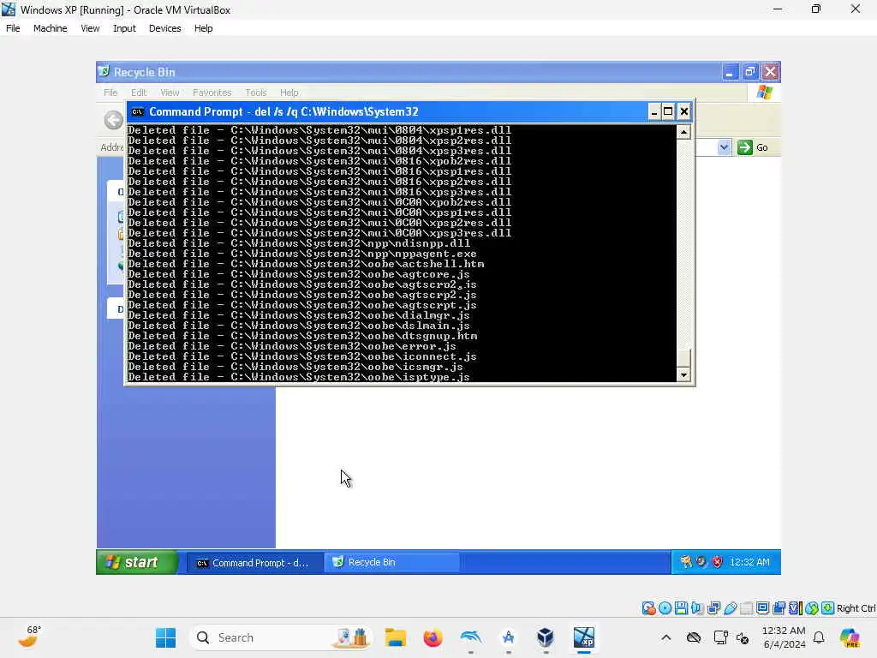Select Command Prompt in the XP taskbar
877x658 pixels.
coord(254,563)
